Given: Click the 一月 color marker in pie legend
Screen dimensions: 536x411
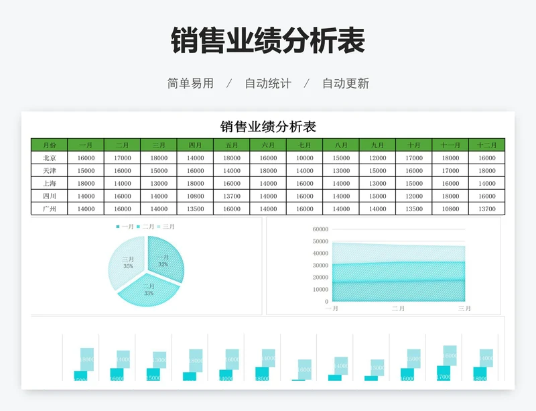Looking at the screenshot, I should [x=118, y=227].
